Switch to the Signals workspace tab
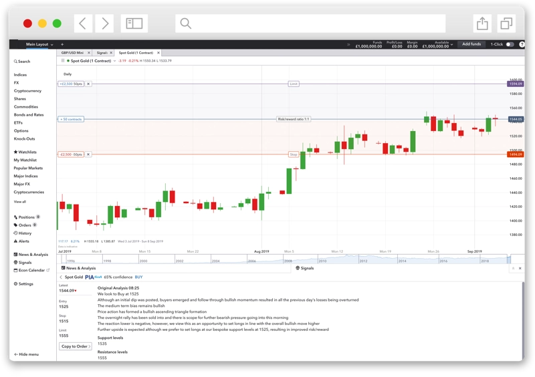The height and width of the screenshot is (377, 535). coord(102,53)
